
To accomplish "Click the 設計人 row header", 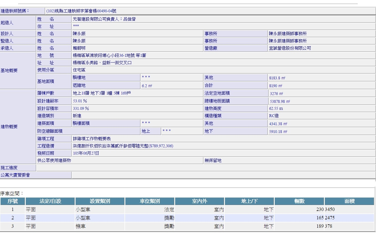I will point(18,34).
